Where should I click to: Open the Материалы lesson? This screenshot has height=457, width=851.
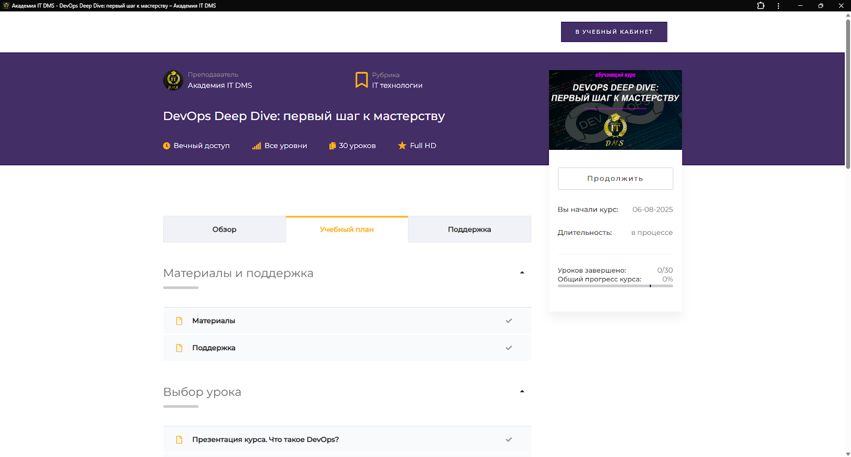pos(347,321)
